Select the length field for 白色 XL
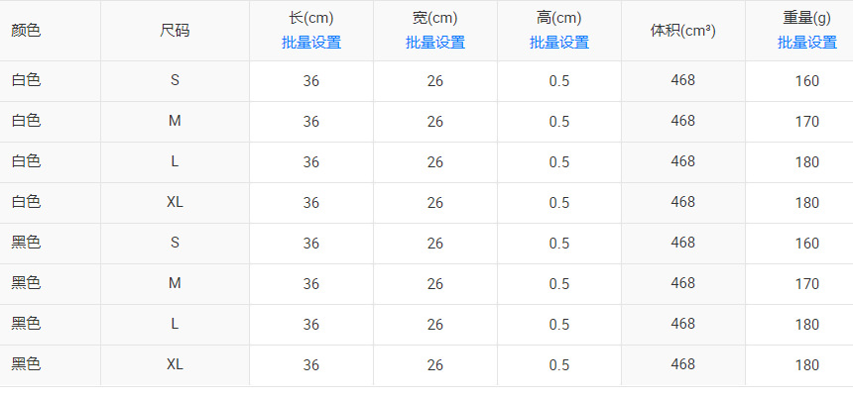The width and height of the screenshot is (853, 397). tap(311, 203)
